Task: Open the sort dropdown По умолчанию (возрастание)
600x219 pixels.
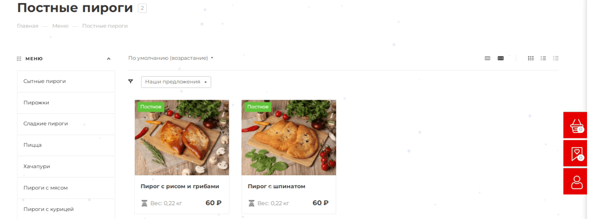Action: (171, 58)
